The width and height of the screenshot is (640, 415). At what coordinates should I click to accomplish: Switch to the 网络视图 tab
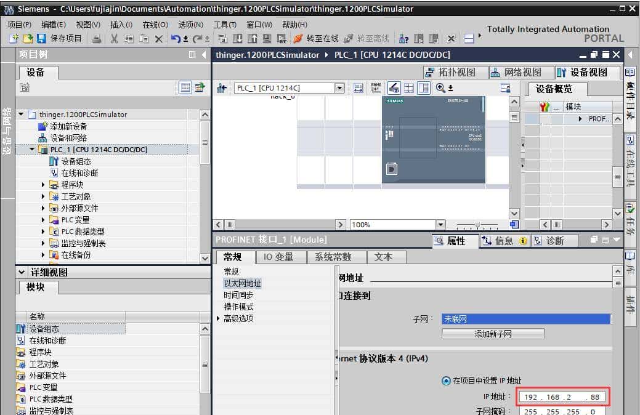pyautogui.click(x=516, y=72)
